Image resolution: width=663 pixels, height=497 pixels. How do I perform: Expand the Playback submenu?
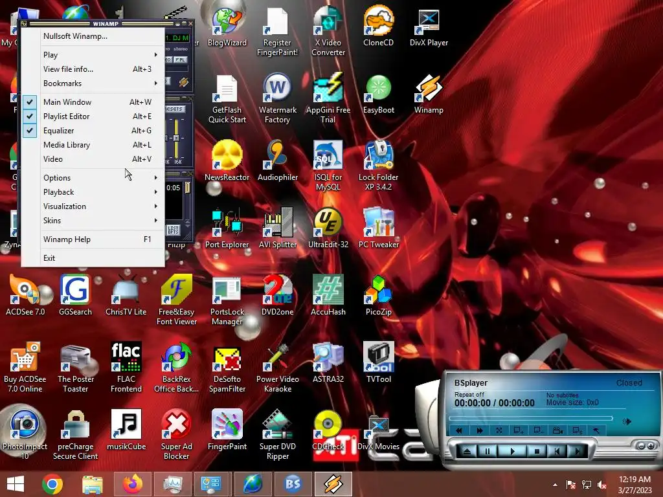coord(93,192)
